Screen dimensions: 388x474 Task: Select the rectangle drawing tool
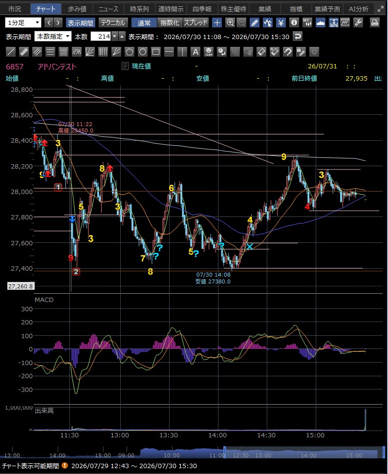[156, 52]
